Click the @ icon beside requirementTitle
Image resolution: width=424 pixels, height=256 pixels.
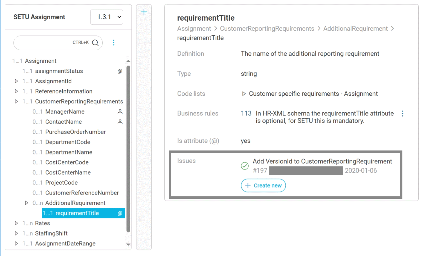[x=120, y=213]
